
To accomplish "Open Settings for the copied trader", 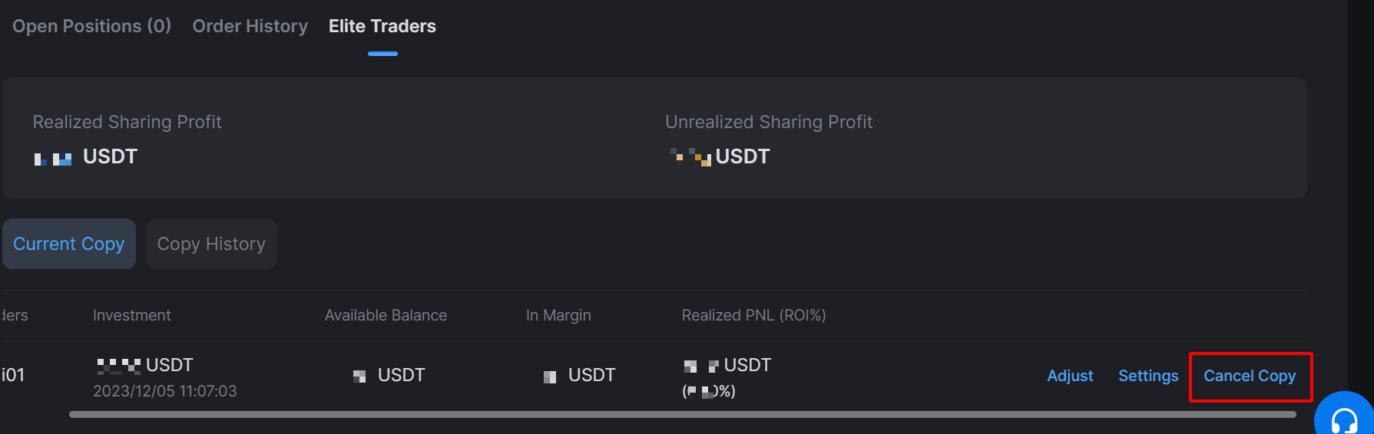I will (1148, 376).
